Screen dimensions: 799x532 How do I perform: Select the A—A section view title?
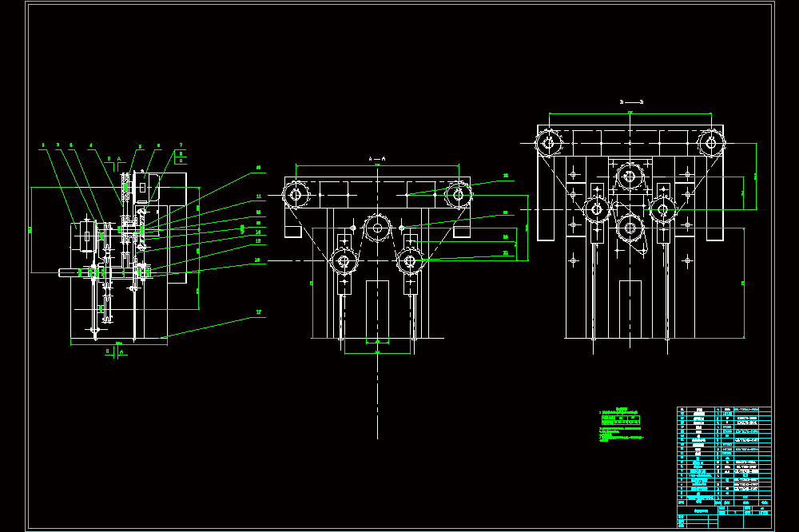pos(377,159)
